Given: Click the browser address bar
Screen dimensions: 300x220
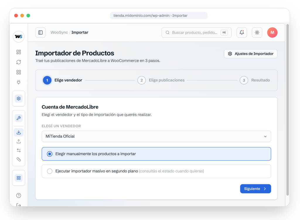Looking at the screenshot, I should pos(158,16).
